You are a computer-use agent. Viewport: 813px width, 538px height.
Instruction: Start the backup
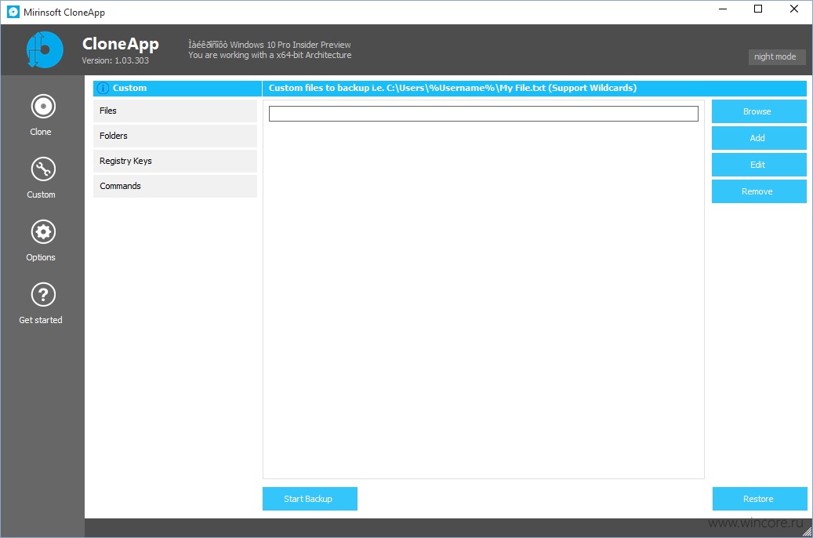(x=310, y=499)
